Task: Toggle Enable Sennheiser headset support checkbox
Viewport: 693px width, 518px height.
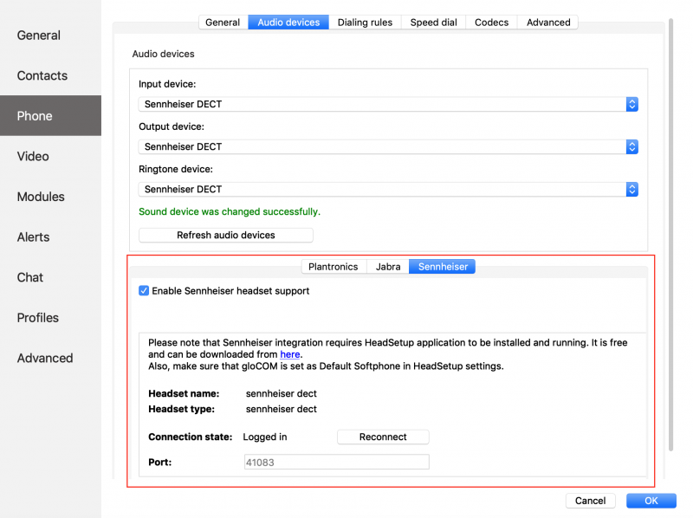Action: [144, 291]
